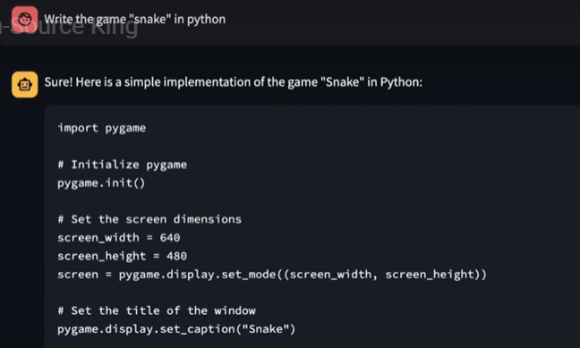
Task: Click the faded 'Source King' watermark text
Action: tap(70, 27)
